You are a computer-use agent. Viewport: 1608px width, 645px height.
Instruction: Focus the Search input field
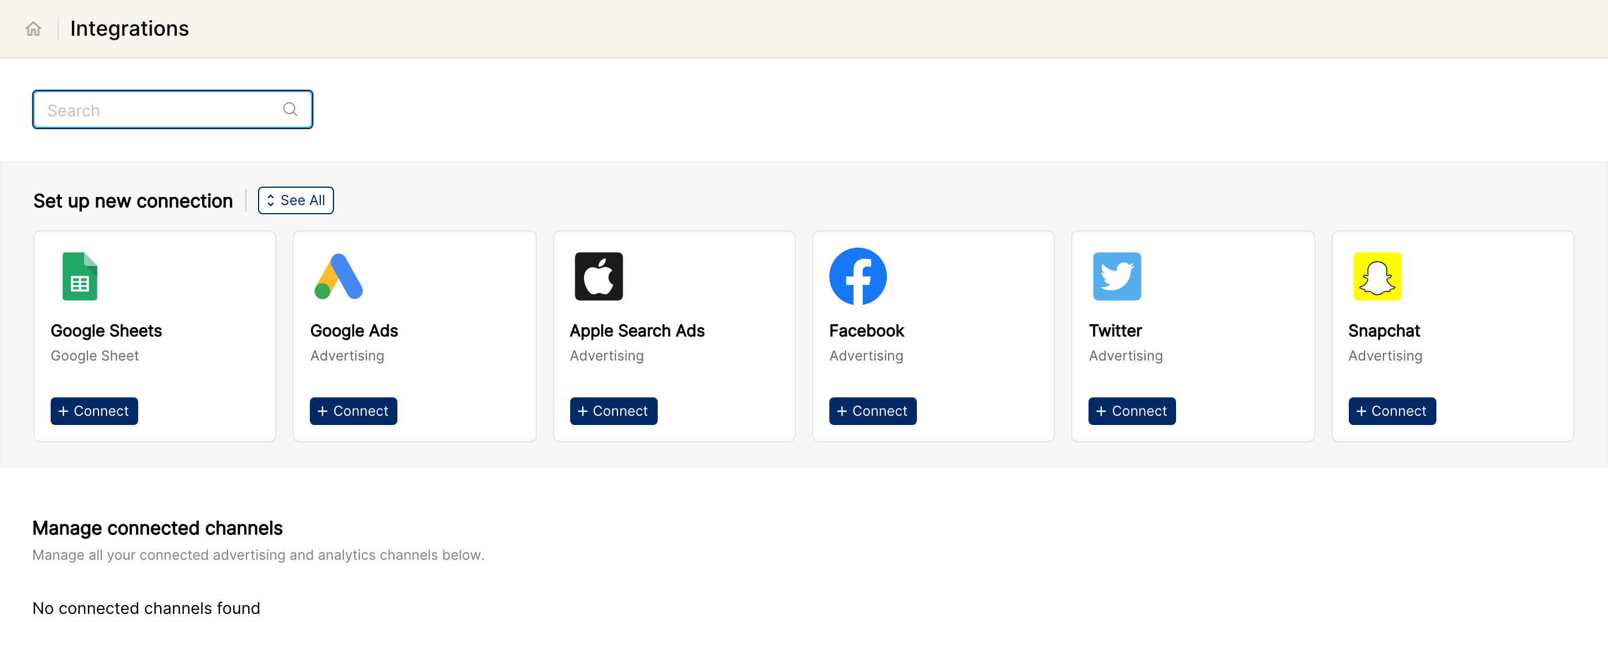(173, 110)
